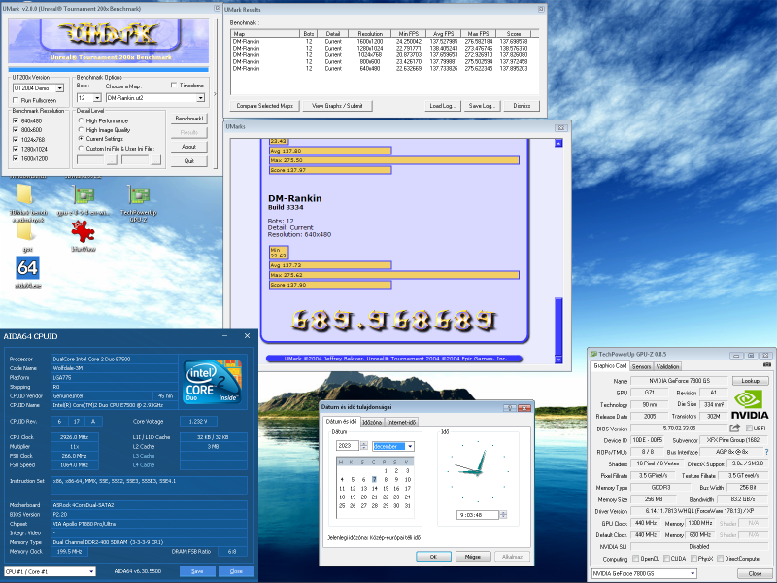777x583 pixels.
Task: Open the Bots count dropdown
Action: point(97,98)
